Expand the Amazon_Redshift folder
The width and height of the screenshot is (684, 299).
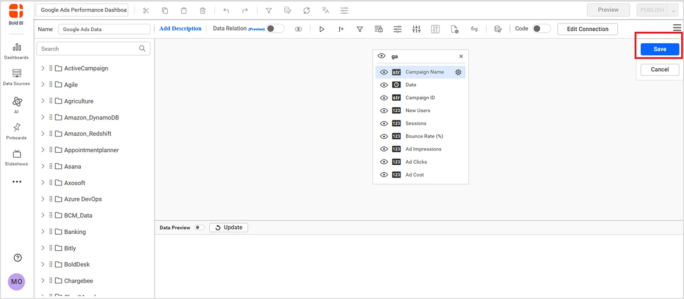click(x=43, y=133)
